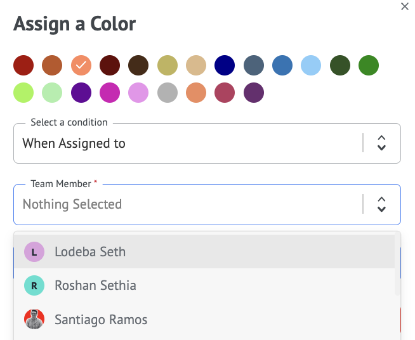Screen dimensions: 415x340
Task: Click Santiago Ramos's profile photo
Action: click(x=34, y=319)
